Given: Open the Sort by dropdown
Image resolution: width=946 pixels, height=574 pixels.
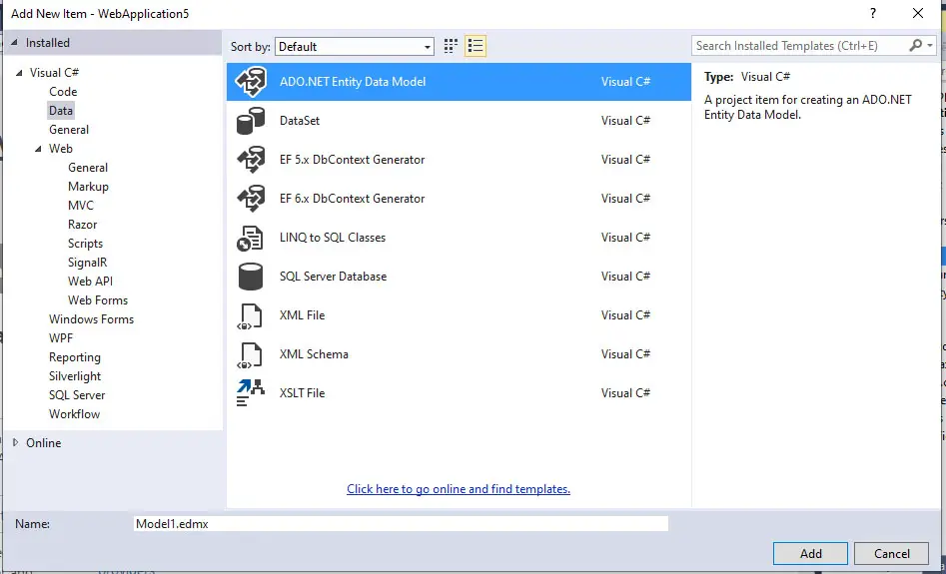Looking at the screenshot, I should 355,47.
